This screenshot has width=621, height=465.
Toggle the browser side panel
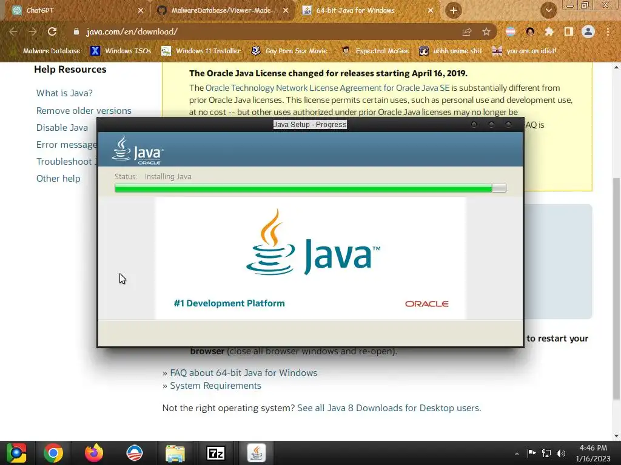click(568, 31)
